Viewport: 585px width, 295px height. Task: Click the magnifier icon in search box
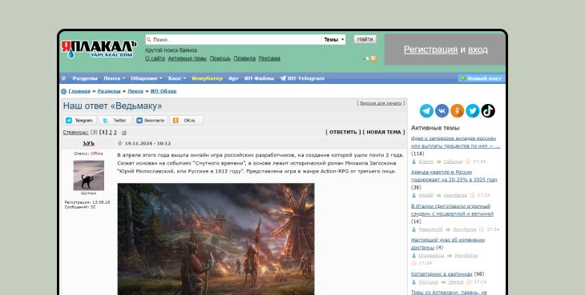coord(149,39)
